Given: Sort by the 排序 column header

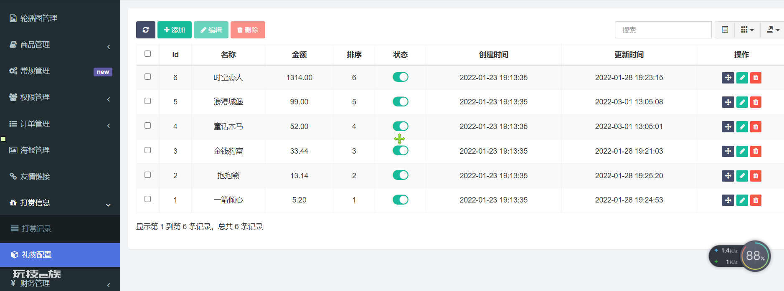Looking at the screenshot, I should click(x=354, y=55).
